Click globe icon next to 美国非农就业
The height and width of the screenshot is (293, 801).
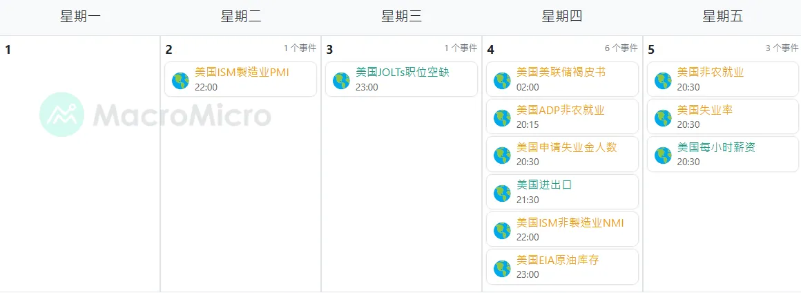coord(663,80)
